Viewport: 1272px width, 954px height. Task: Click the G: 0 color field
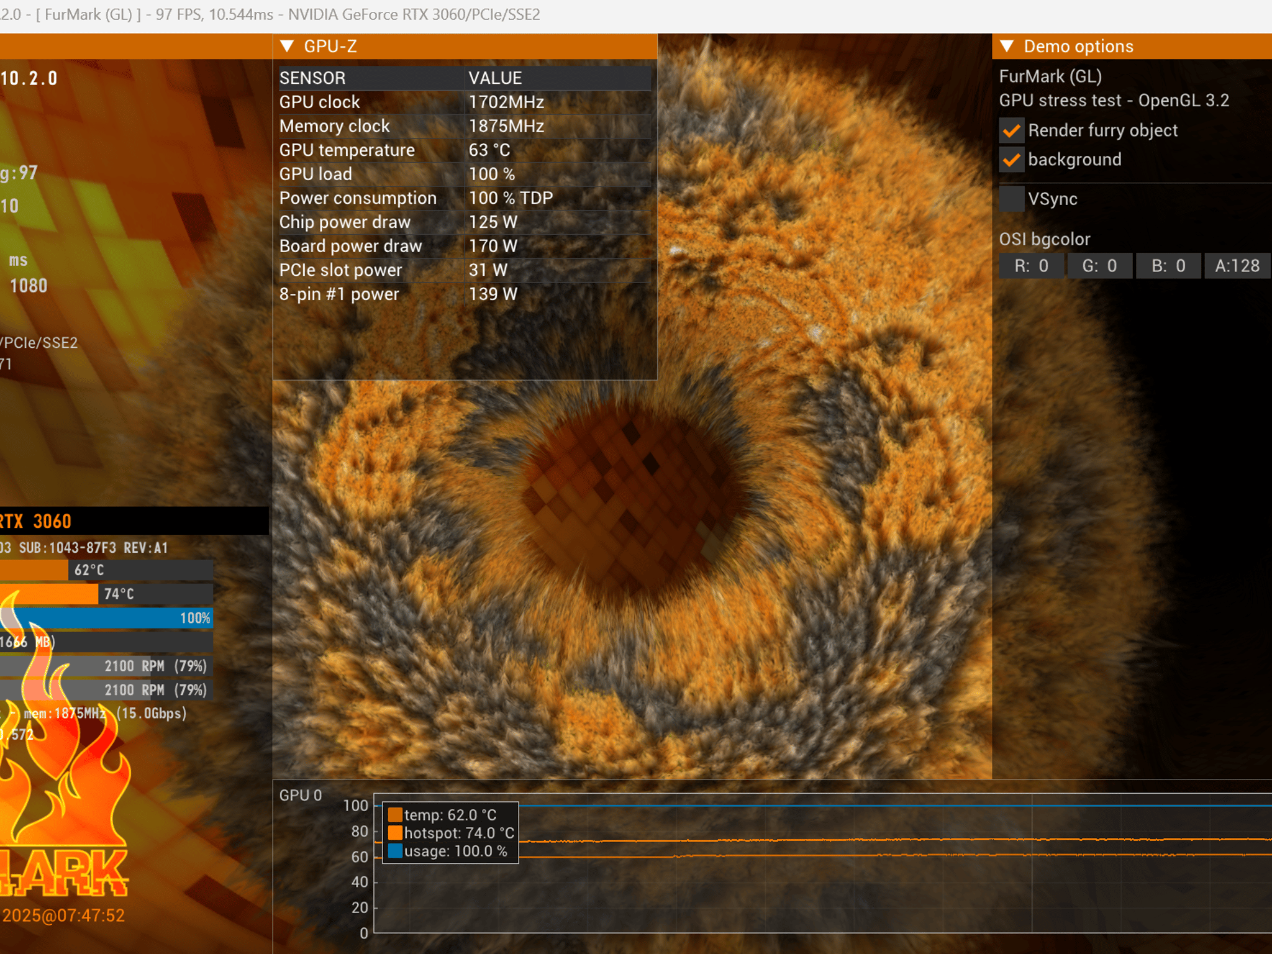(x=1099, y=266)
